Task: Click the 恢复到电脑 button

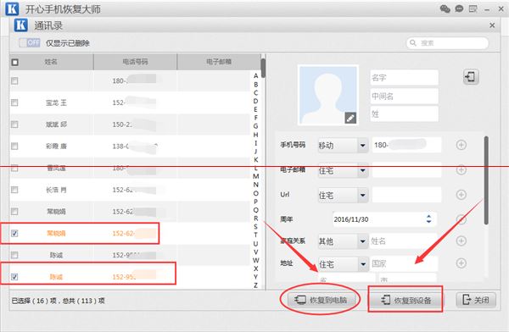Action: (x=321, y=300)
